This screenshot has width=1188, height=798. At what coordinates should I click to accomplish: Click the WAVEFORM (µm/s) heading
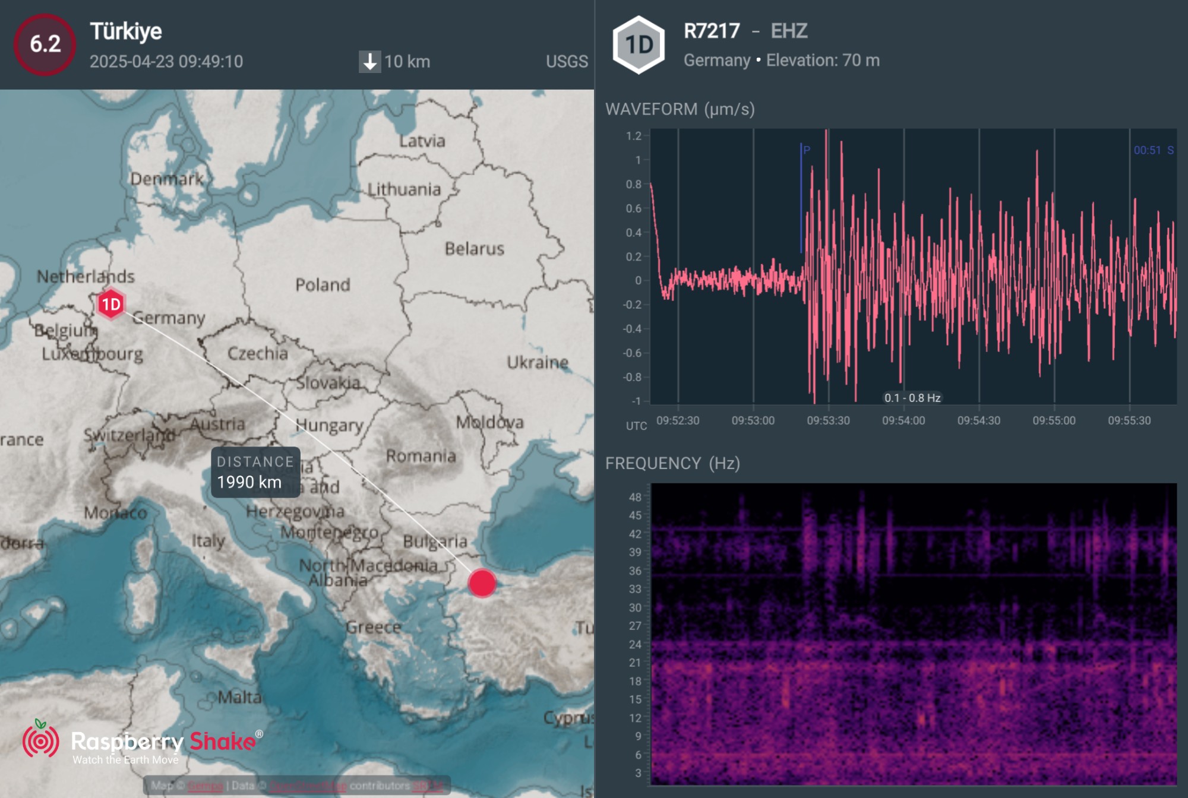[680, 109]
